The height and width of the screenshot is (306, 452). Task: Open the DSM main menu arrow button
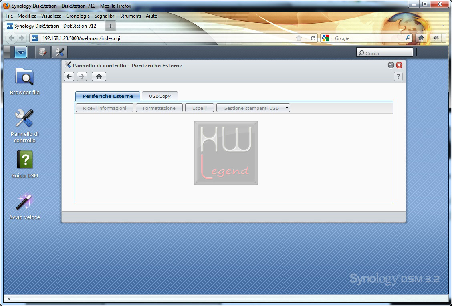click(21, 52)
